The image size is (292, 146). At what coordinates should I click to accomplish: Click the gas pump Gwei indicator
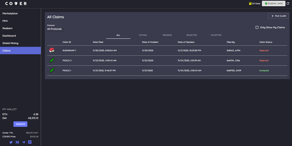click(254, 4)
